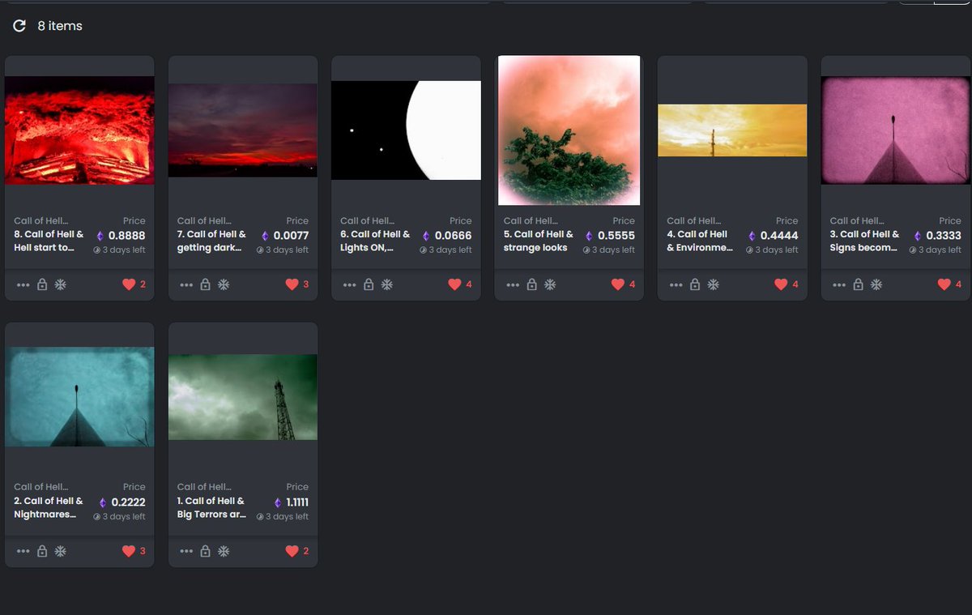
Task: Click the 0.4444 price on item 4
Action: 779,236
